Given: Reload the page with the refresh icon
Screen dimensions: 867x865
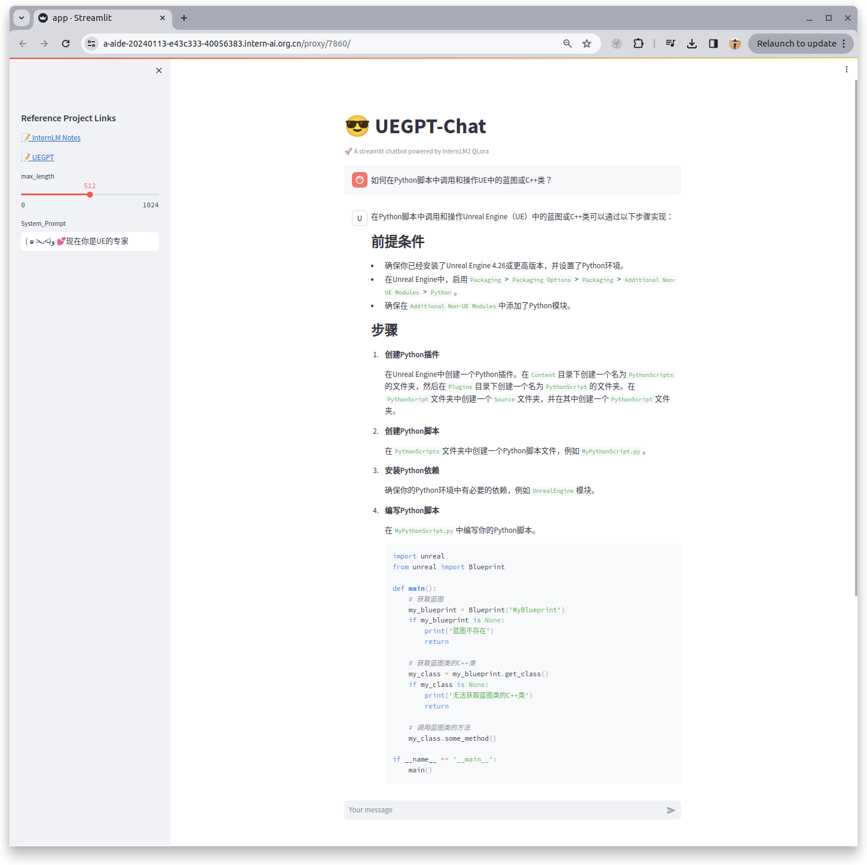Looking at the screenshot, I should click(66, 44).
